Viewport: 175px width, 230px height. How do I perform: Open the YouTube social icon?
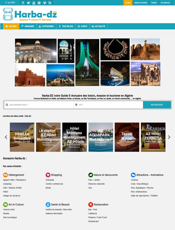point(34,3)
